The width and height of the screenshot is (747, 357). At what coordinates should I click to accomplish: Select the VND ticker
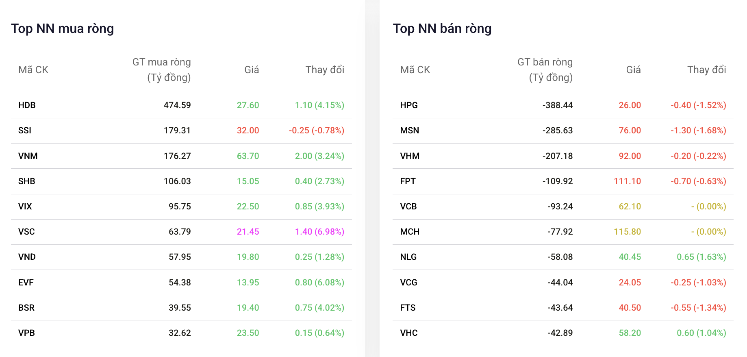(27, 257)
